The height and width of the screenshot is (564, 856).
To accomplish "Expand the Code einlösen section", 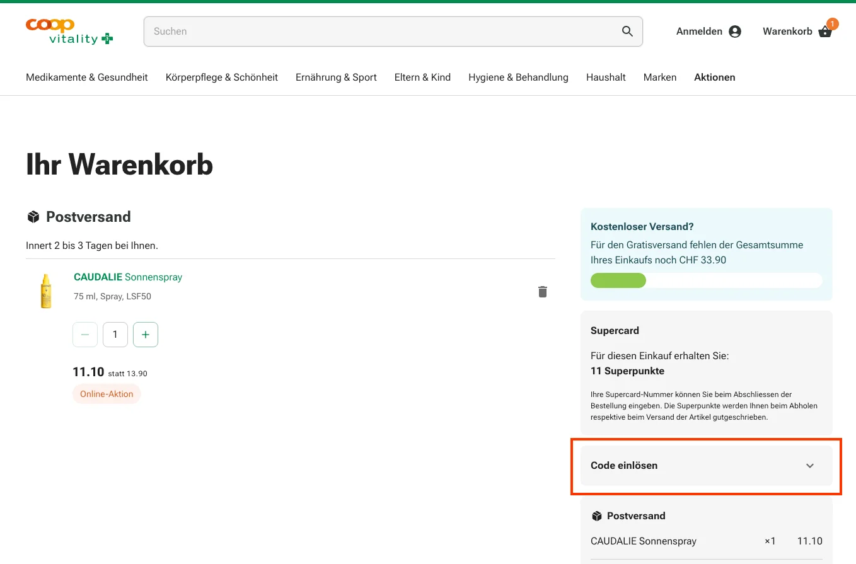I will (707, 466).
